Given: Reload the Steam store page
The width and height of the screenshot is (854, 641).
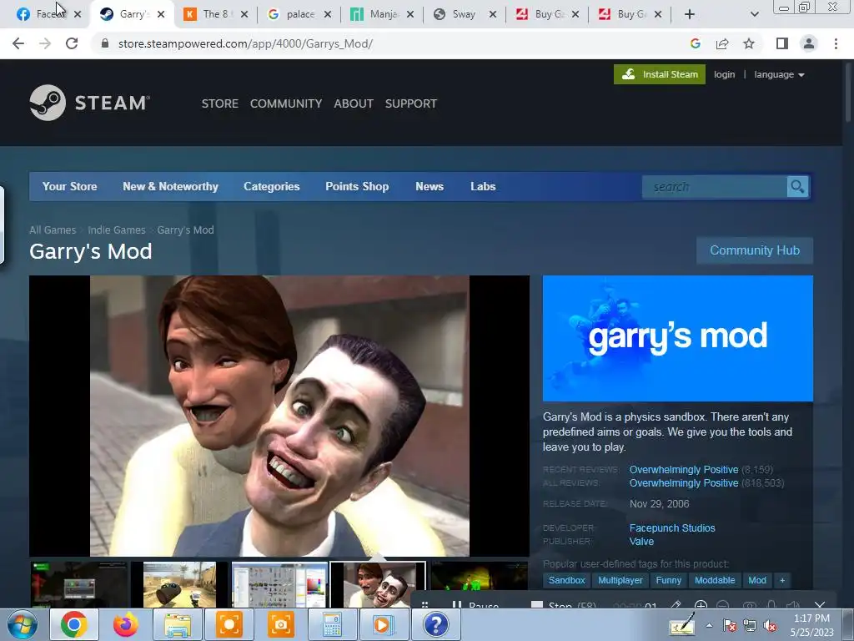Looking at the screenshot, I should tap(72, 43).
